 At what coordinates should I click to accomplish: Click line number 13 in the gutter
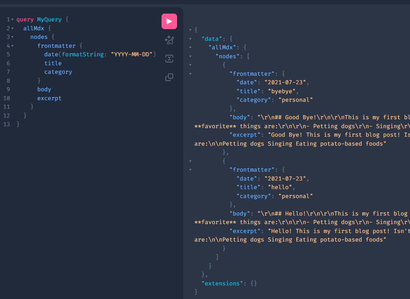coord(7,124)
